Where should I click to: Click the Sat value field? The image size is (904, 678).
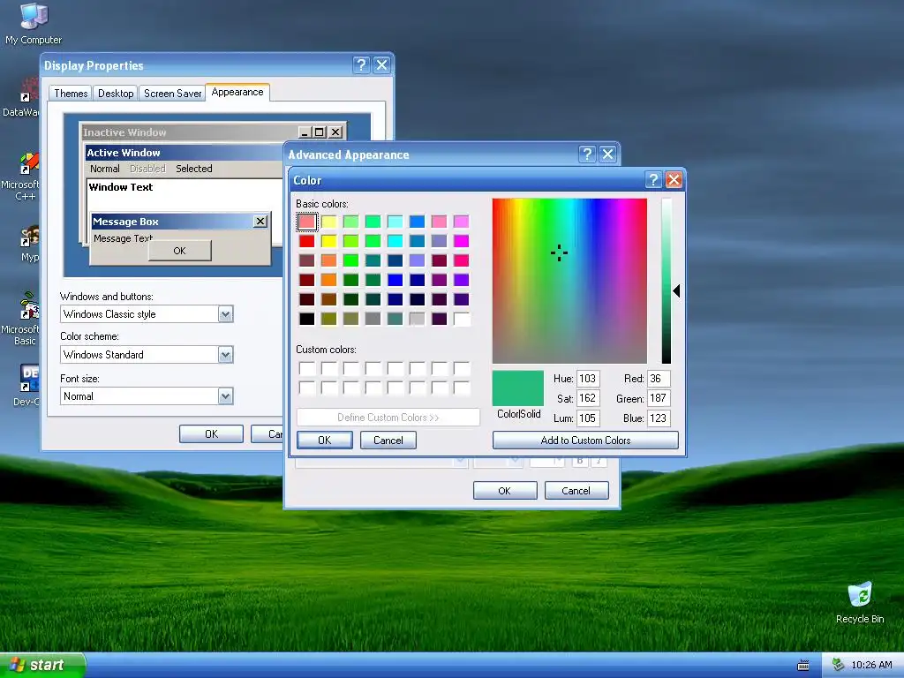coord(587,398)
